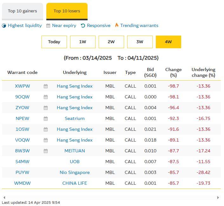The image size is (224, 206).
Task: Click the Trending warrants flame icon
Action: pos(117,25)
